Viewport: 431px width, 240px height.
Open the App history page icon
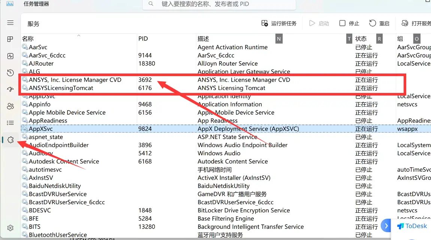[10, 73]
